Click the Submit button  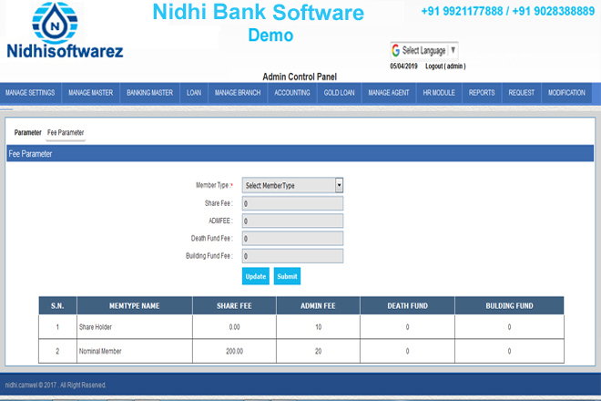287,276
